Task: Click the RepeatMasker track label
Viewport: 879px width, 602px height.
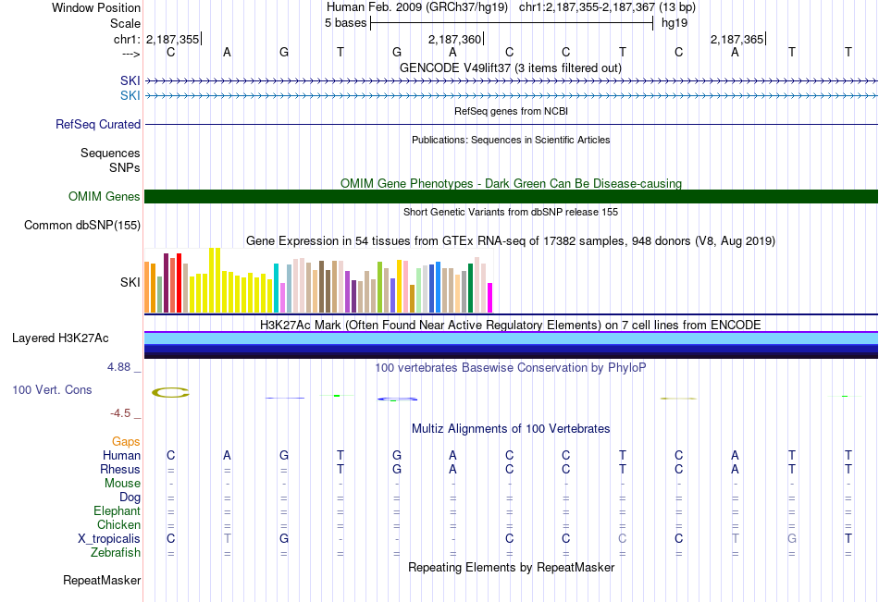Action: coord(102,581)
